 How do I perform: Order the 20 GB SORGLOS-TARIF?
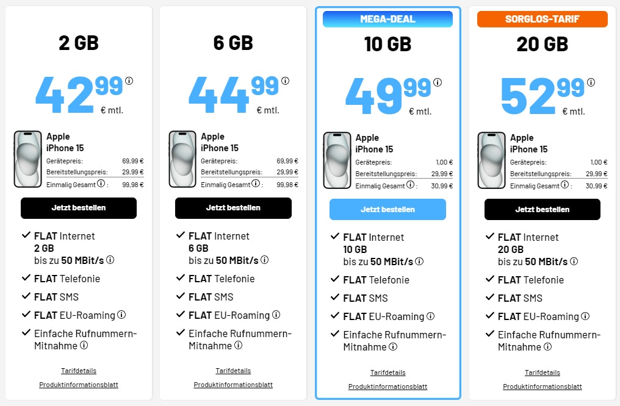pyautogui.click(x=542, y=210)
